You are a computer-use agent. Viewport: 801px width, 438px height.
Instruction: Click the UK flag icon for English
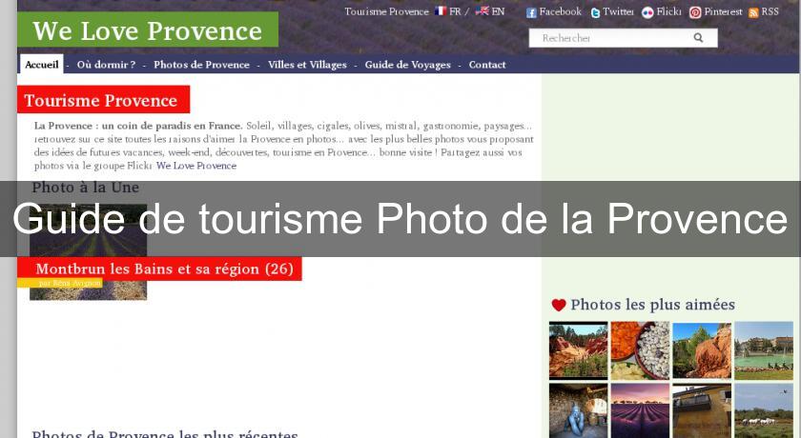[x=482, y=10]
